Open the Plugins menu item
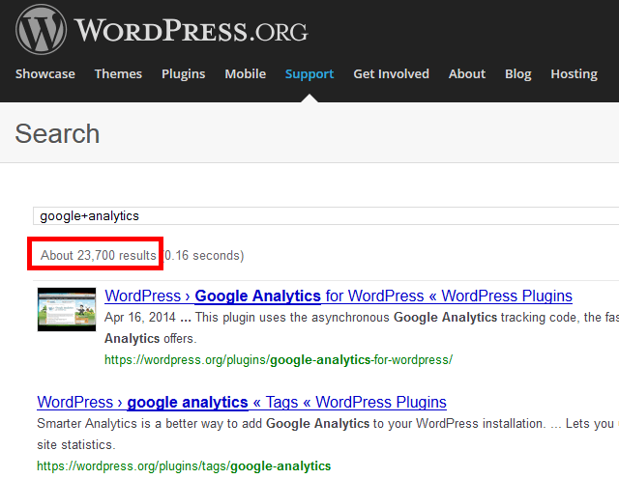 [183, 74]
